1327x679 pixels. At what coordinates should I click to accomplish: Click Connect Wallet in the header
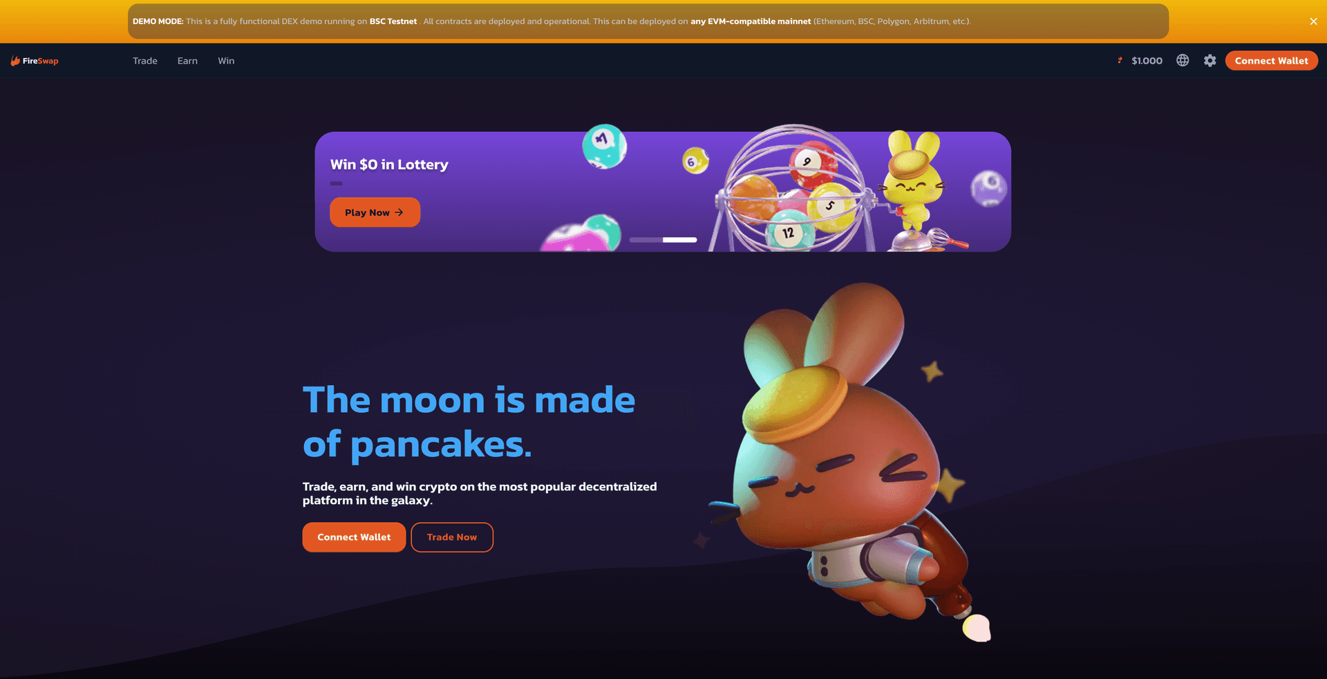point(1271,61)
